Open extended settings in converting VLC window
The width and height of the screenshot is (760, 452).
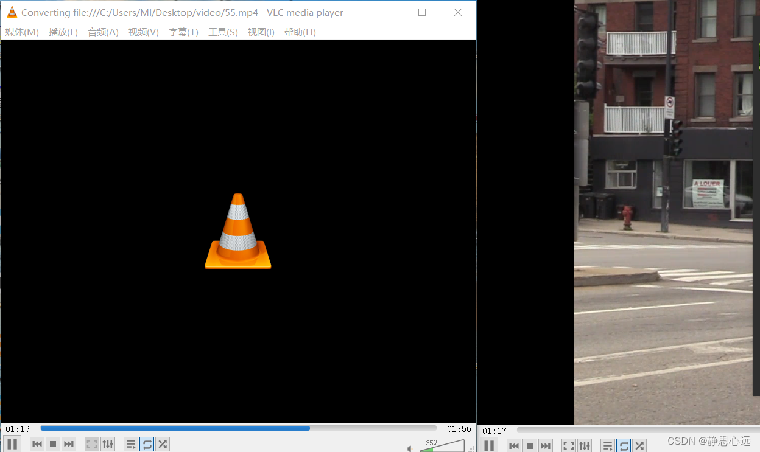pyautogui.click(x=108, y=444)
